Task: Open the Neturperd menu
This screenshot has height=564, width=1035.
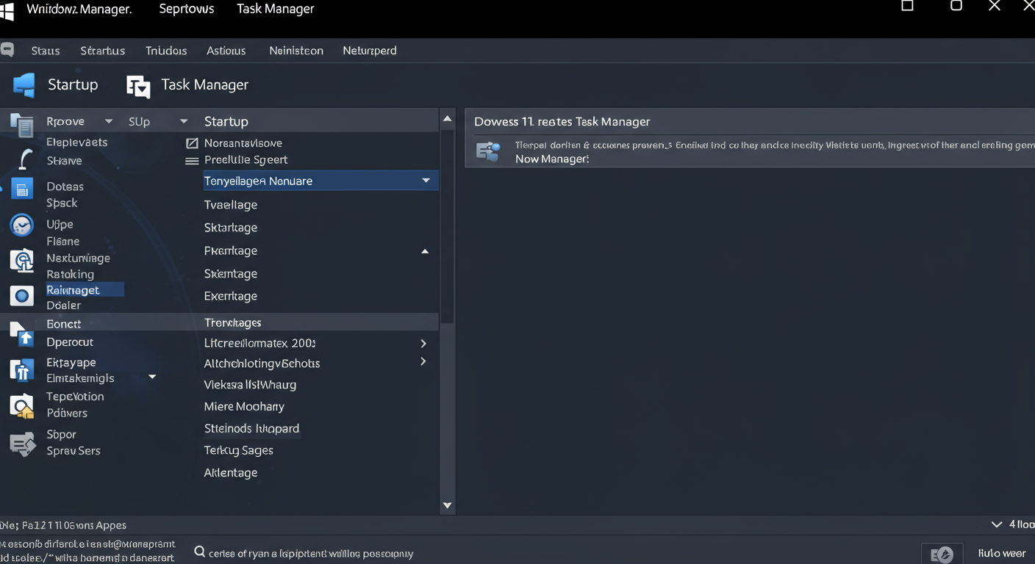Action: tap(370, 51)
